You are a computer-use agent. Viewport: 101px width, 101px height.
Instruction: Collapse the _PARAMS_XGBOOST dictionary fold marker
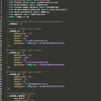tap(8, 96)
